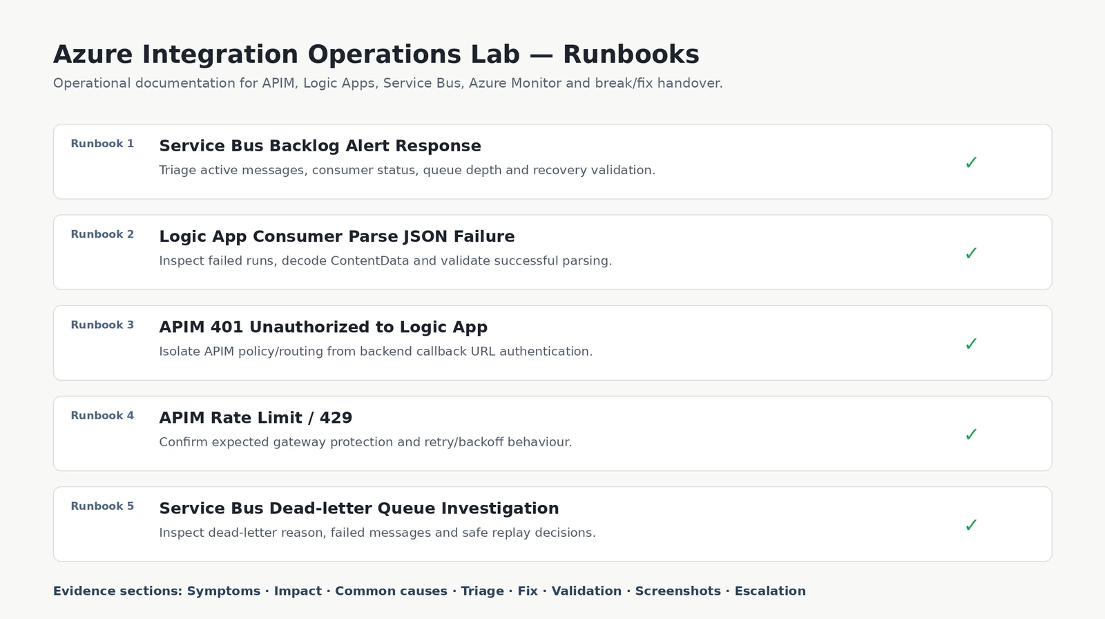This screenshot has height=619, width=1105.
Task: Click description 'Isolate APIM policy/routing from backend...'
Action: coord(376,351)
